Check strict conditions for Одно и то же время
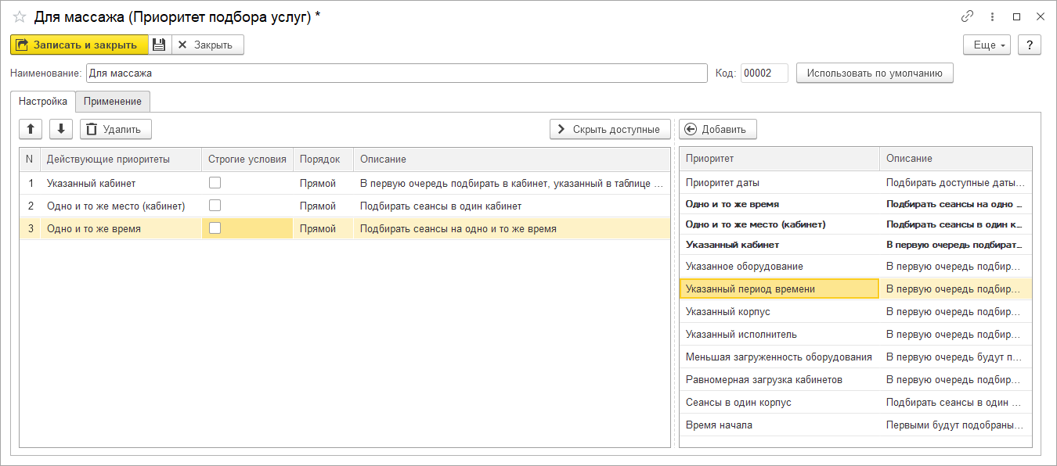The image size is (1057, 466). (x=215, y=228)
